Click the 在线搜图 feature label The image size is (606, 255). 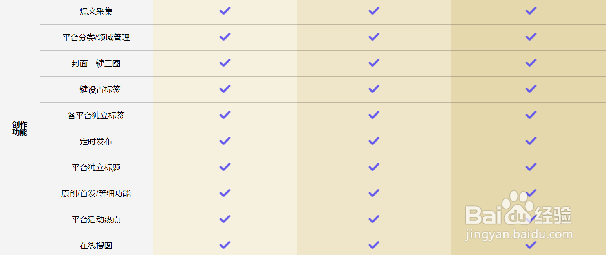click(x=96, y=246)
